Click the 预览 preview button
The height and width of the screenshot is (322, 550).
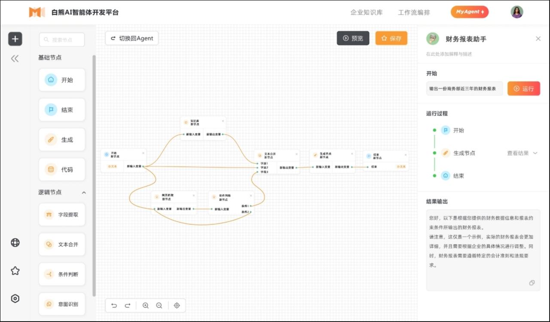pos(353,38)
